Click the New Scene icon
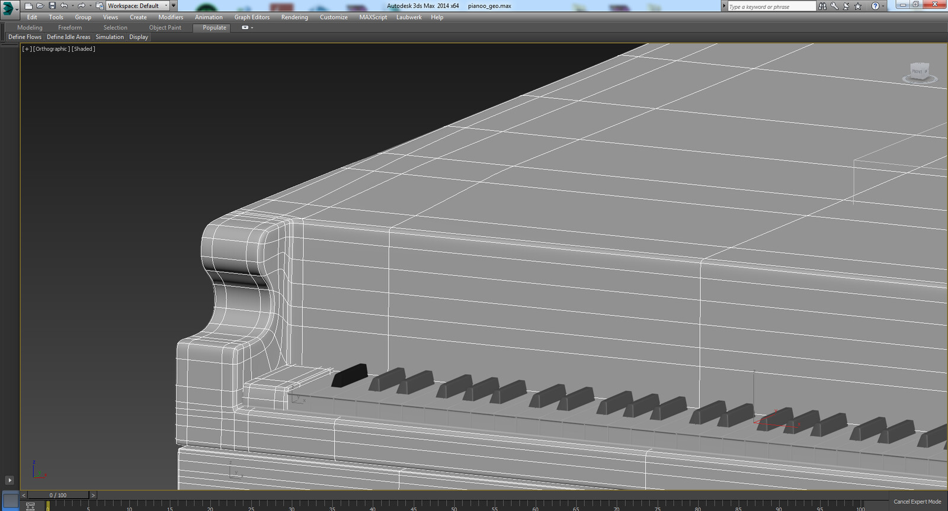Viewport: 948px width, 511px height. click(28, 6)
